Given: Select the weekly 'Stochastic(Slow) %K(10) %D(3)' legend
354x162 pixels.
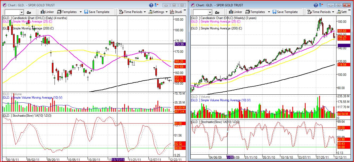Looking at the screenshot, I should click(215, 122).
